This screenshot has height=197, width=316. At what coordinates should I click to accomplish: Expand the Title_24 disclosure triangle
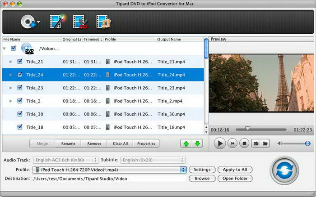tap(11, 75)
